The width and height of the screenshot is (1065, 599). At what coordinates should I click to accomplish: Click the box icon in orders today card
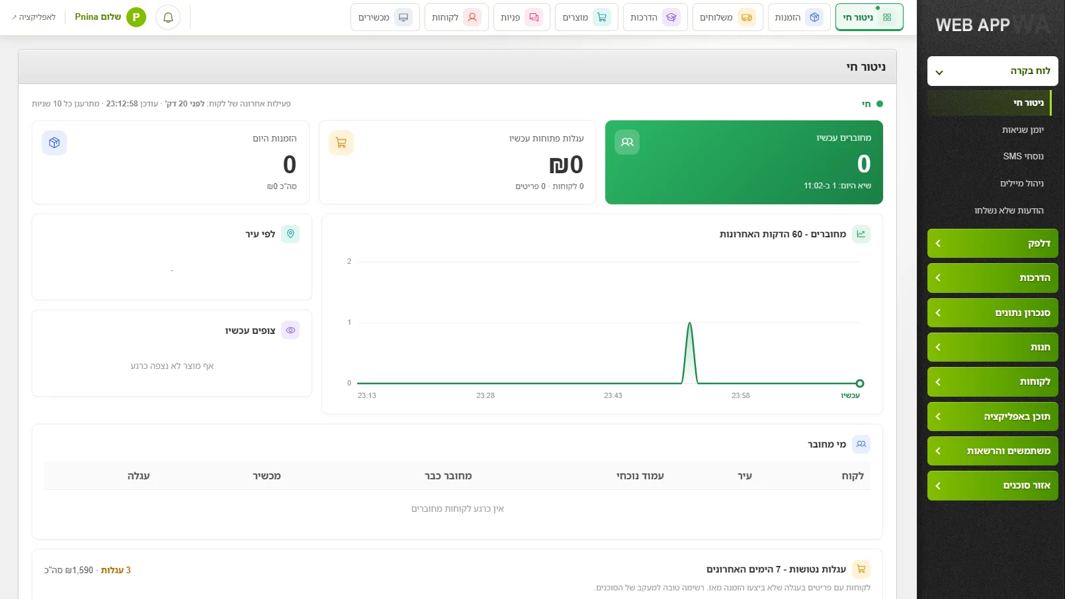point(54,143)
